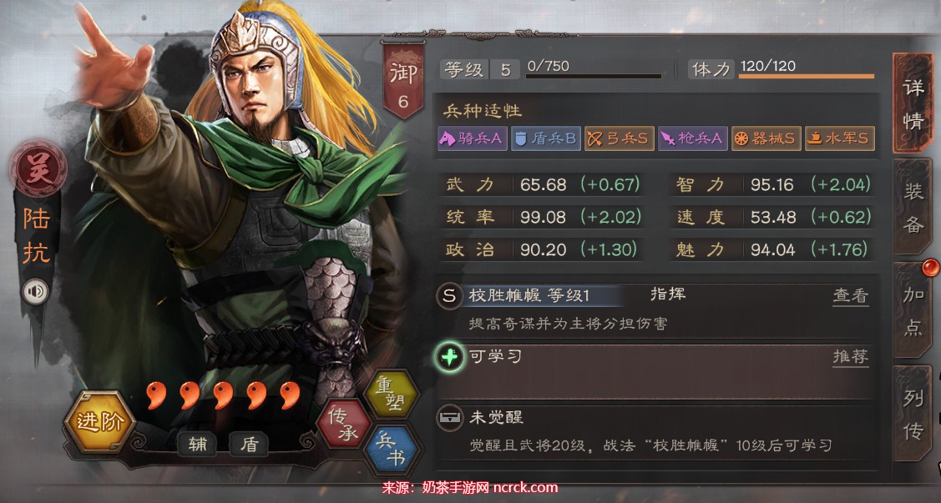Tap the 进阶 hexagon button
Viewport: 941px width, 503px height.
tap(99, 421)
